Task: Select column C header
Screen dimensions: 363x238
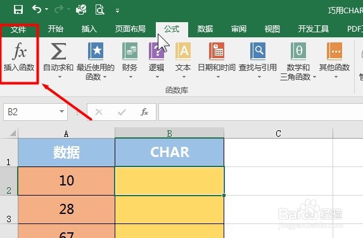Action: click(279, 133)
